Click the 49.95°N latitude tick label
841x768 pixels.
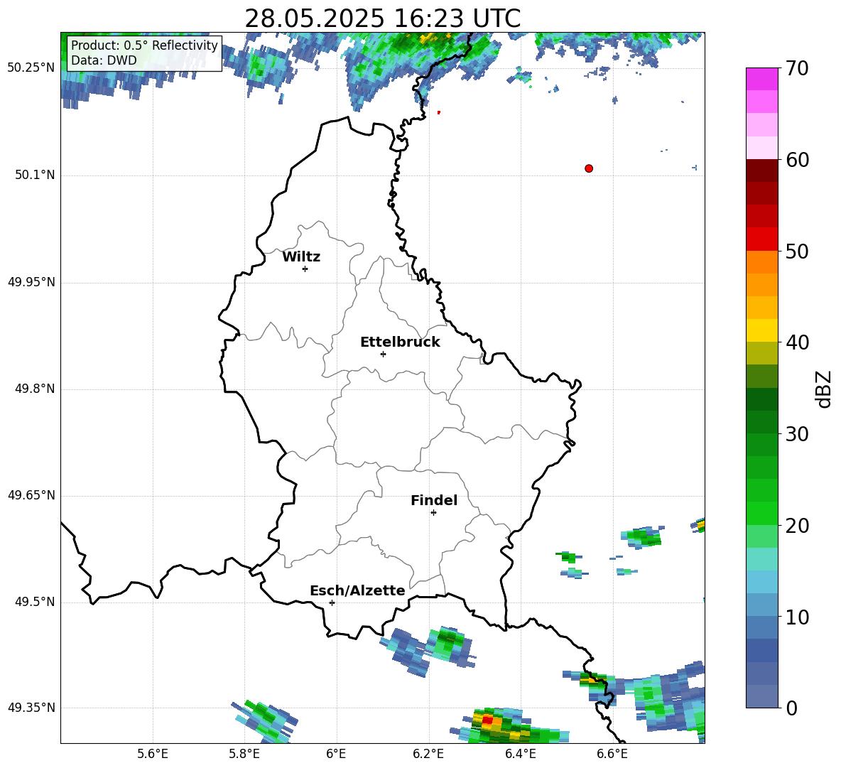point(31,282)
